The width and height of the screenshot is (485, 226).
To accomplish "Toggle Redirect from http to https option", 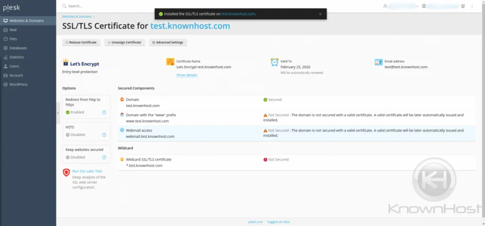I will tap(74, 113).
